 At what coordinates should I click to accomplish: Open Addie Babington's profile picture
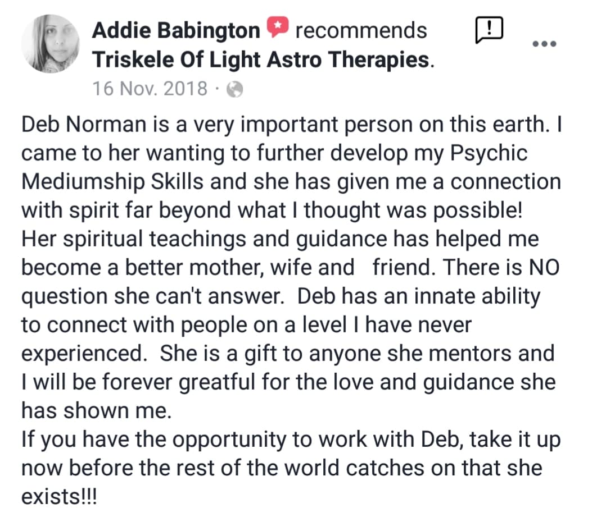click(x=50, y=44)
